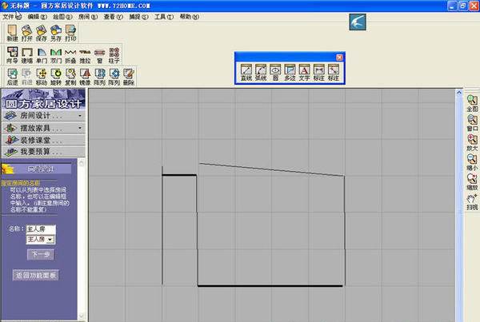
Task: Expand the 摆放家具 panel section
Action: (44, 127)
